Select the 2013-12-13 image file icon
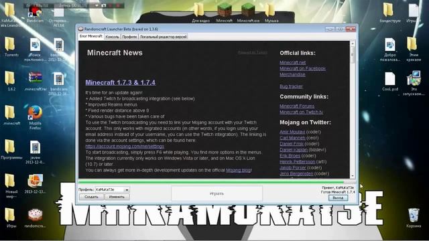429x241 pixels. click(x=35, y=183)
